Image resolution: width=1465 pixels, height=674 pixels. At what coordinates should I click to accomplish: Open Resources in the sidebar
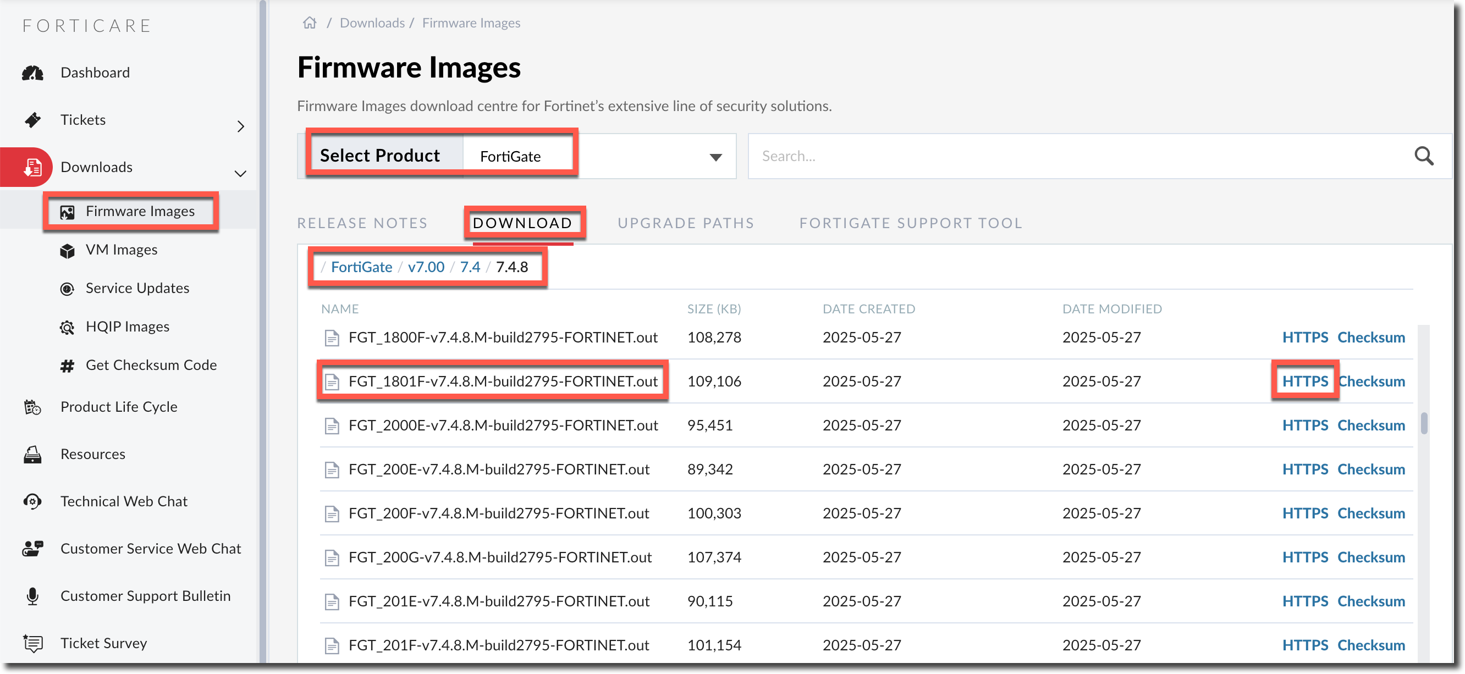pyautogui.click(x=93, y=454)
